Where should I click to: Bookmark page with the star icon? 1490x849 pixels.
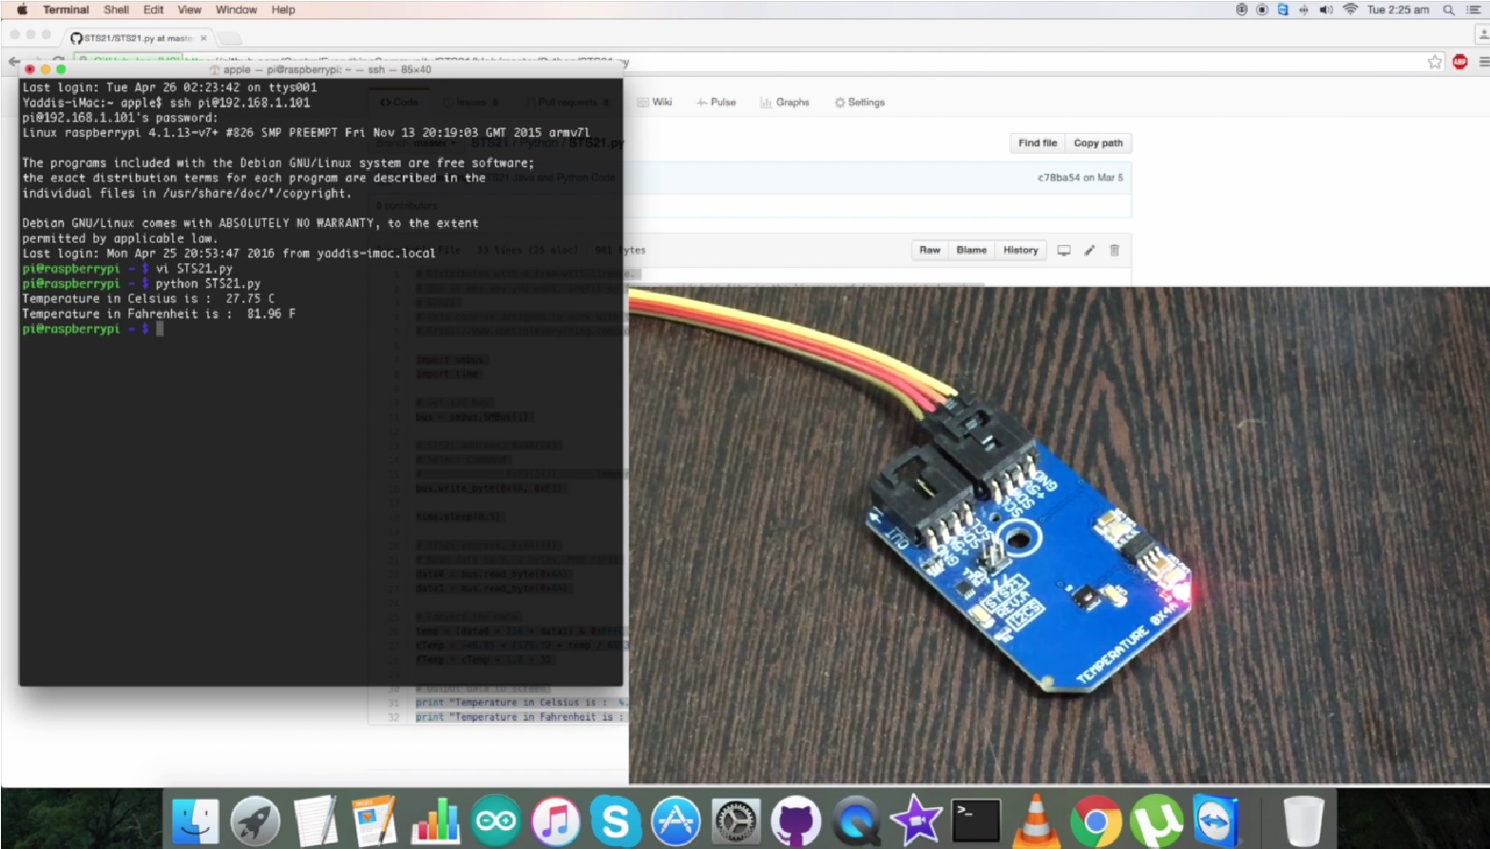point(1435,62)
